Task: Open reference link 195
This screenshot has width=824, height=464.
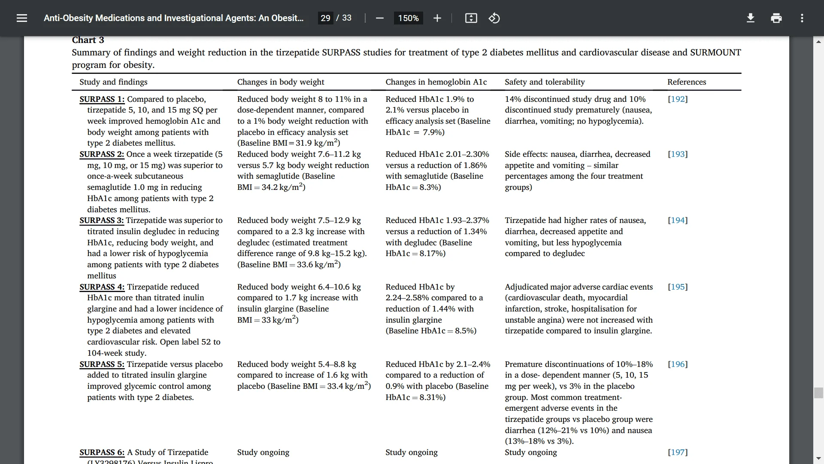Action: point(678,287)
